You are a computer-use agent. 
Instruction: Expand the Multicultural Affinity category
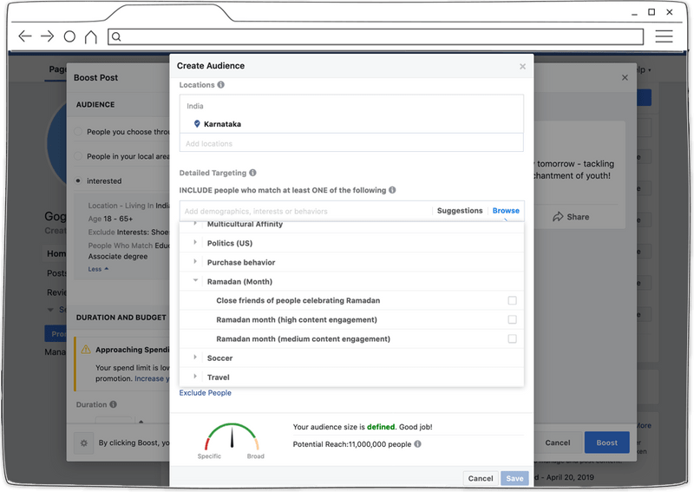(194, 224)
